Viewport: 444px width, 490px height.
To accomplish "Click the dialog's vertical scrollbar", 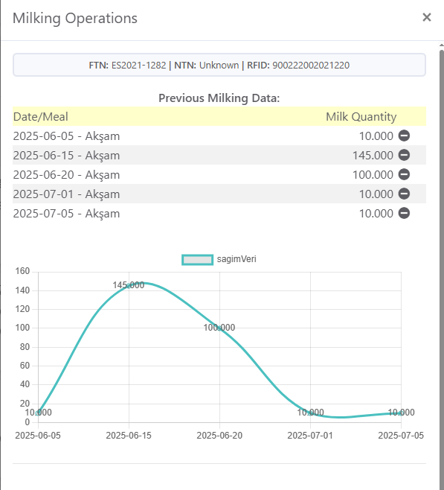I will pyautogui.click(x=442, y=266).
